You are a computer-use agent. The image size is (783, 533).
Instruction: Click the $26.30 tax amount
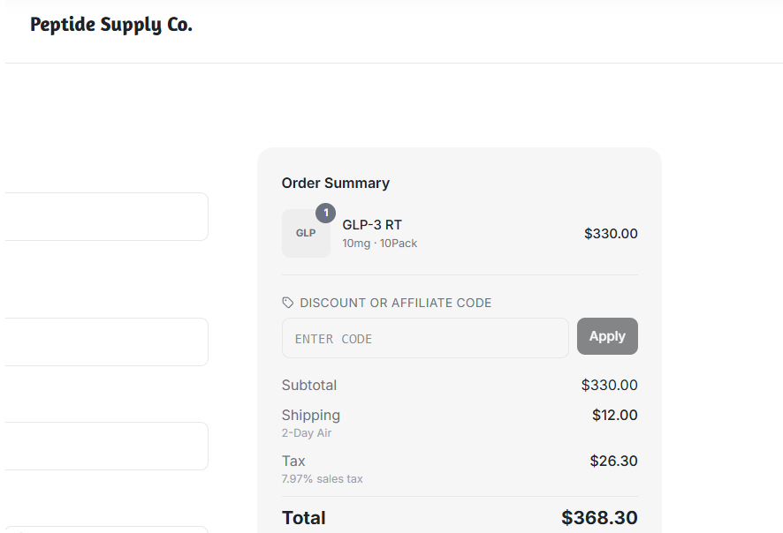tap(613, 461)
